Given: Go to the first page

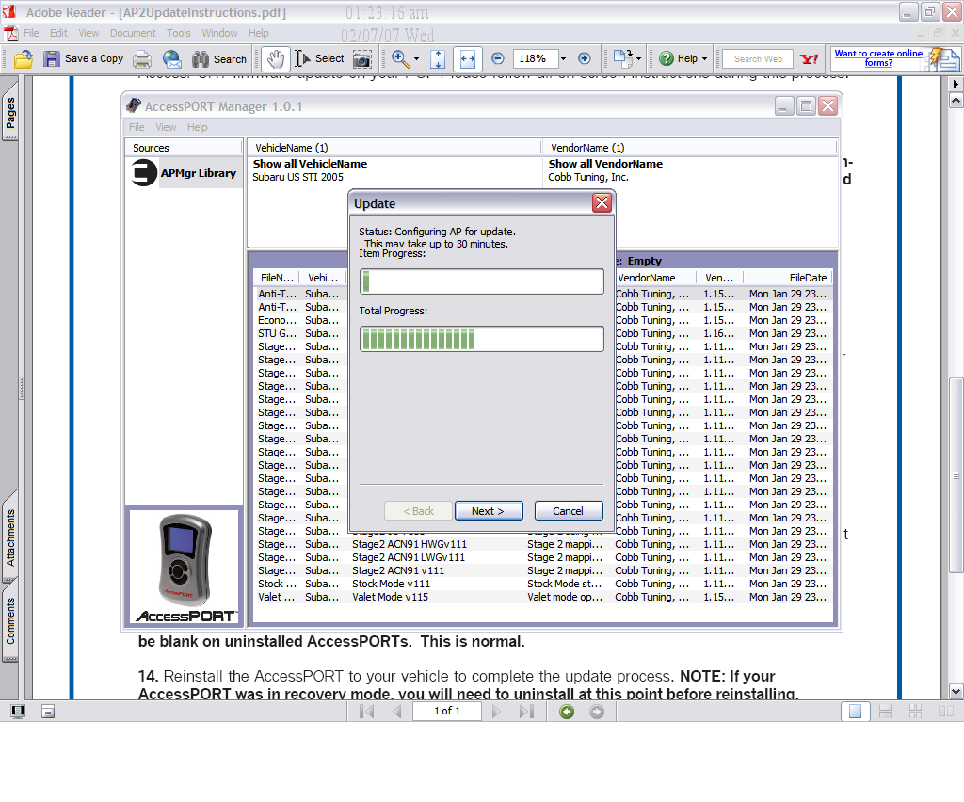Looking at the screenshot, I should tap(366, 712).
